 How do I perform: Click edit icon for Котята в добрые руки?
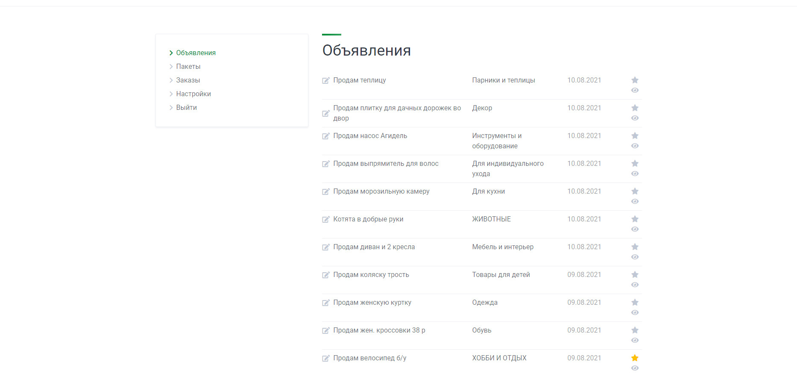(x=326, y=219)
